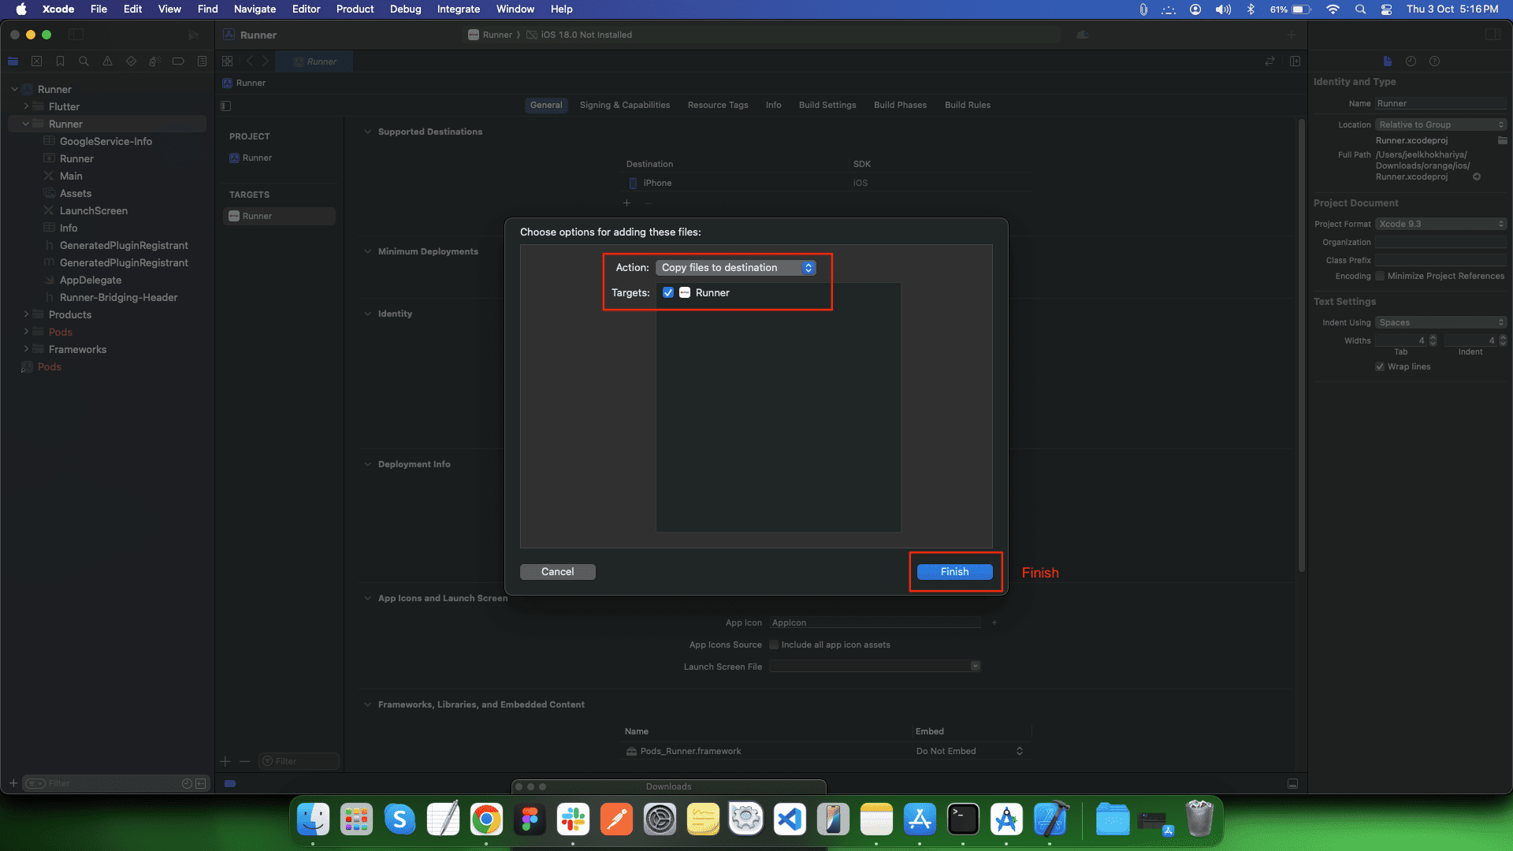This screenshot has height=851, width=1513.
Task: Switch to the Build Settings tab
Action: [x=827, y=105]
